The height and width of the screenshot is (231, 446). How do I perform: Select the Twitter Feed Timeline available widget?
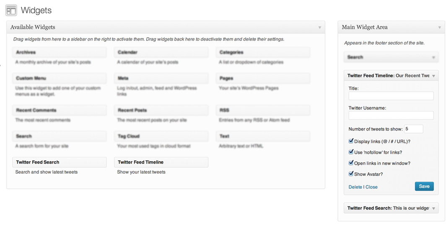click(161, 162)
